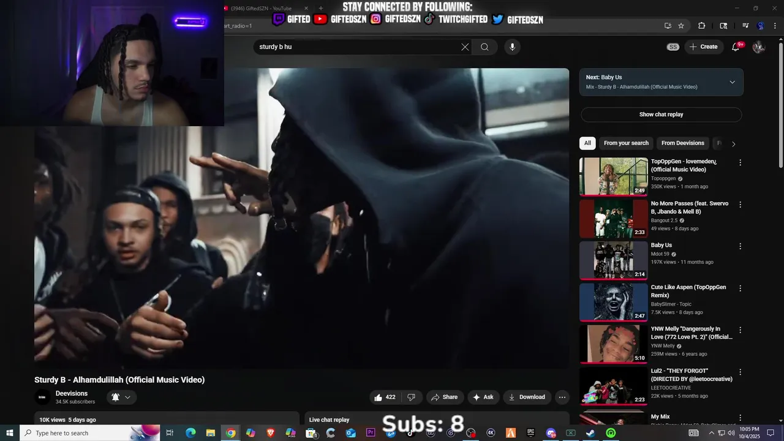
Task: Open Epic Games Launcher from taskbar
Action: tap(530, 433)
